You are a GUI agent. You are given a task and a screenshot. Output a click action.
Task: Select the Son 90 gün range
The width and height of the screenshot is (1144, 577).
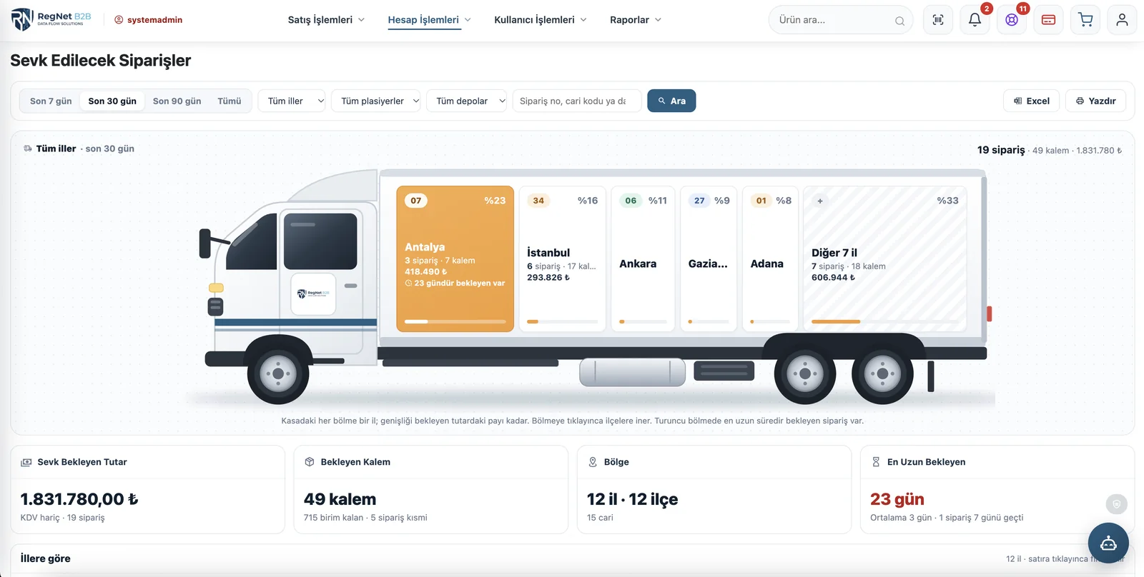(177, 101)
